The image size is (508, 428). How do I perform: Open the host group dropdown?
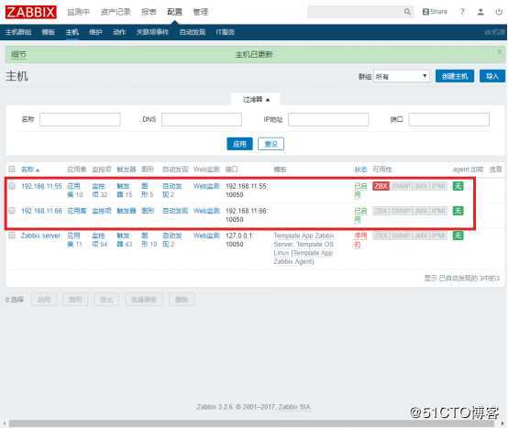click(402, 76)
